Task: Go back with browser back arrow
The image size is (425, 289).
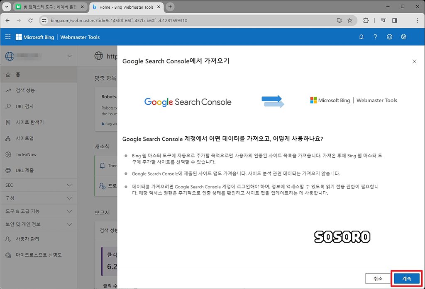Action: point(7,21)
